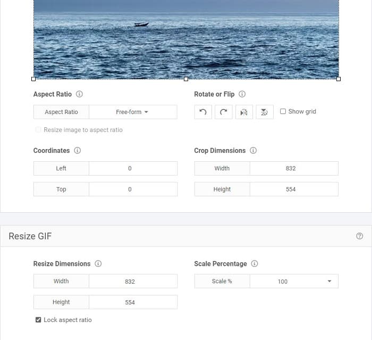Toggle Resize image to aspect ratio checkbox
Viewport: 372px width, 340px height.
tap(38, 130)
